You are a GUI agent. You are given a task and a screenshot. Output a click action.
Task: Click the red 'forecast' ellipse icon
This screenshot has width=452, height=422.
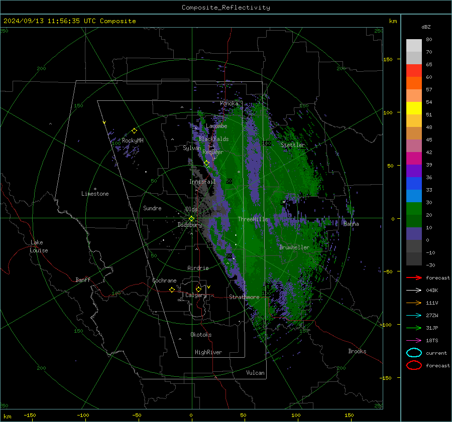click(x=414, y=365)
